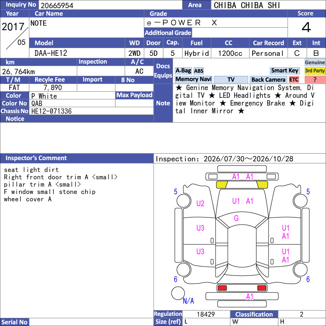Image resolution: width=326 pixels, height=326 pixels.
Task: Click the area value CHIBA CHIBA SHI
Action: click(247, 5)
